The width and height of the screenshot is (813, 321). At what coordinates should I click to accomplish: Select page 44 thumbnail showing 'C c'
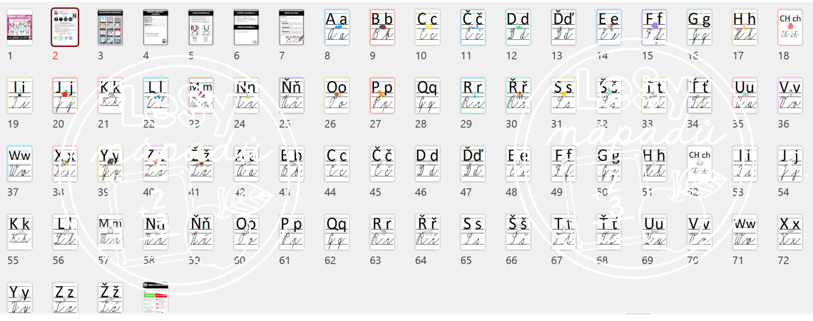point(337,164)
